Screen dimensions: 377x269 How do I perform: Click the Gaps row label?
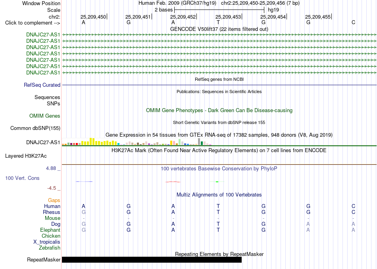click(54, 200)
